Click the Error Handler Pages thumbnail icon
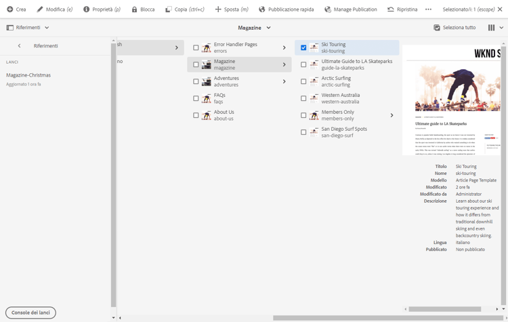The width and height of the screenshot is (508, 322). [x=207, y=47]
